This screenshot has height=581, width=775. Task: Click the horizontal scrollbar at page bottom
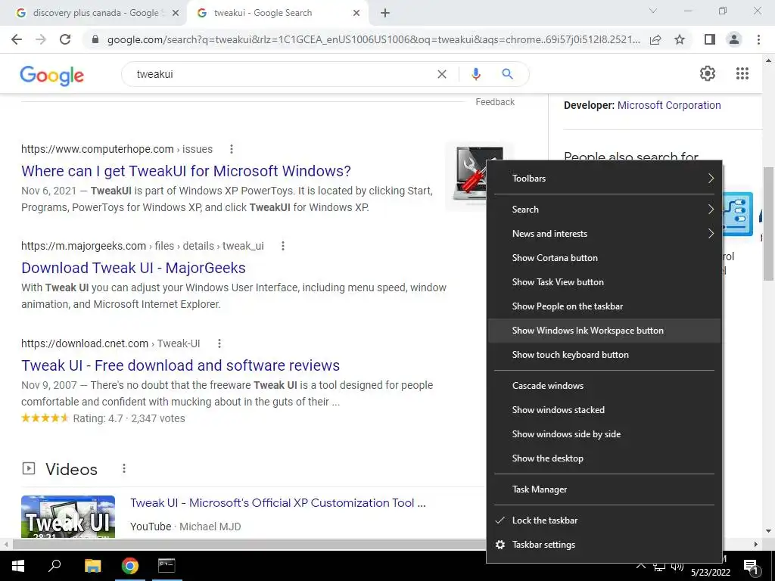[249, 545]
